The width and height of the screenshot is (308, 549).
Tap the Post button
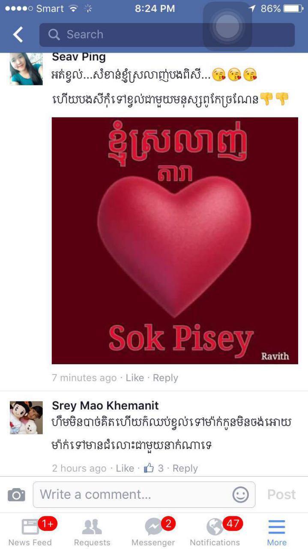coord(281,495)
